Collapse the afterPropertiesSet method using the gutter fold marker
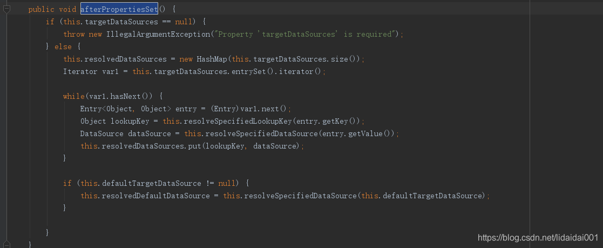This screenshot has width=603, height=248. click(x=6, y=9)
